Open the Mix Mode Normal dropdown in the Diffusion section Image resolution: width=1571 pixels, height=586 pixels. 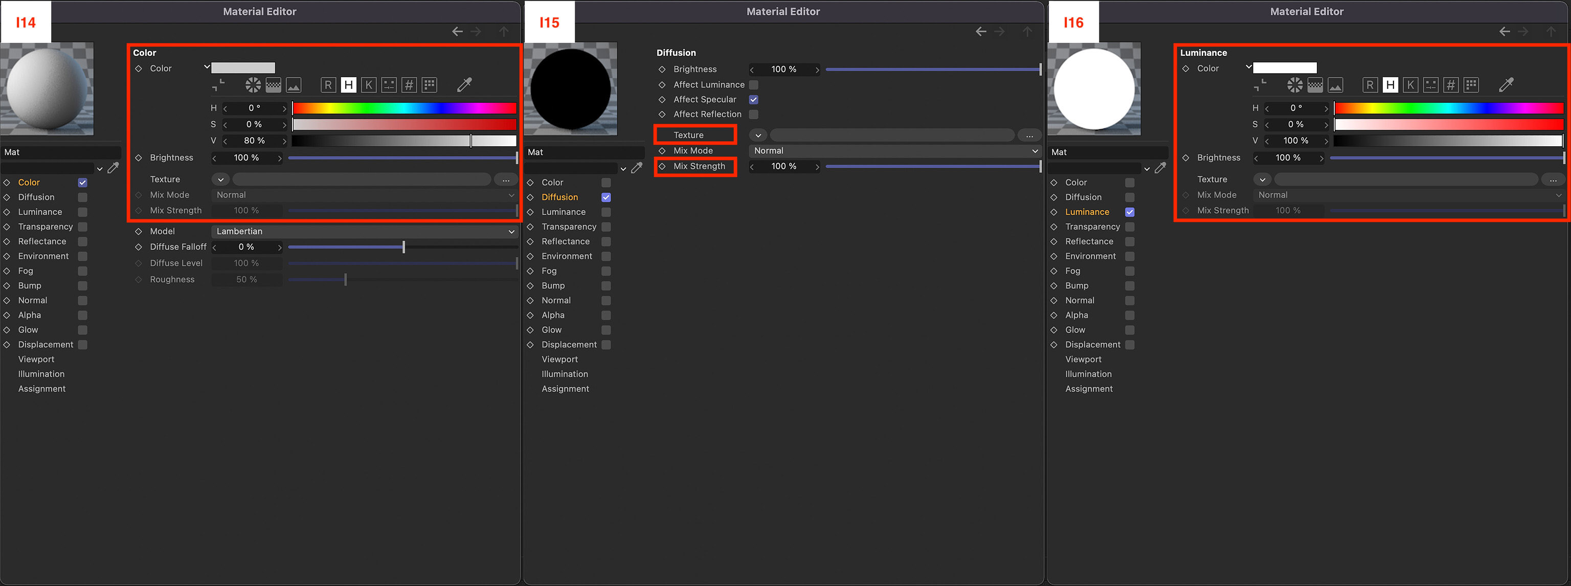click(894, 151)
